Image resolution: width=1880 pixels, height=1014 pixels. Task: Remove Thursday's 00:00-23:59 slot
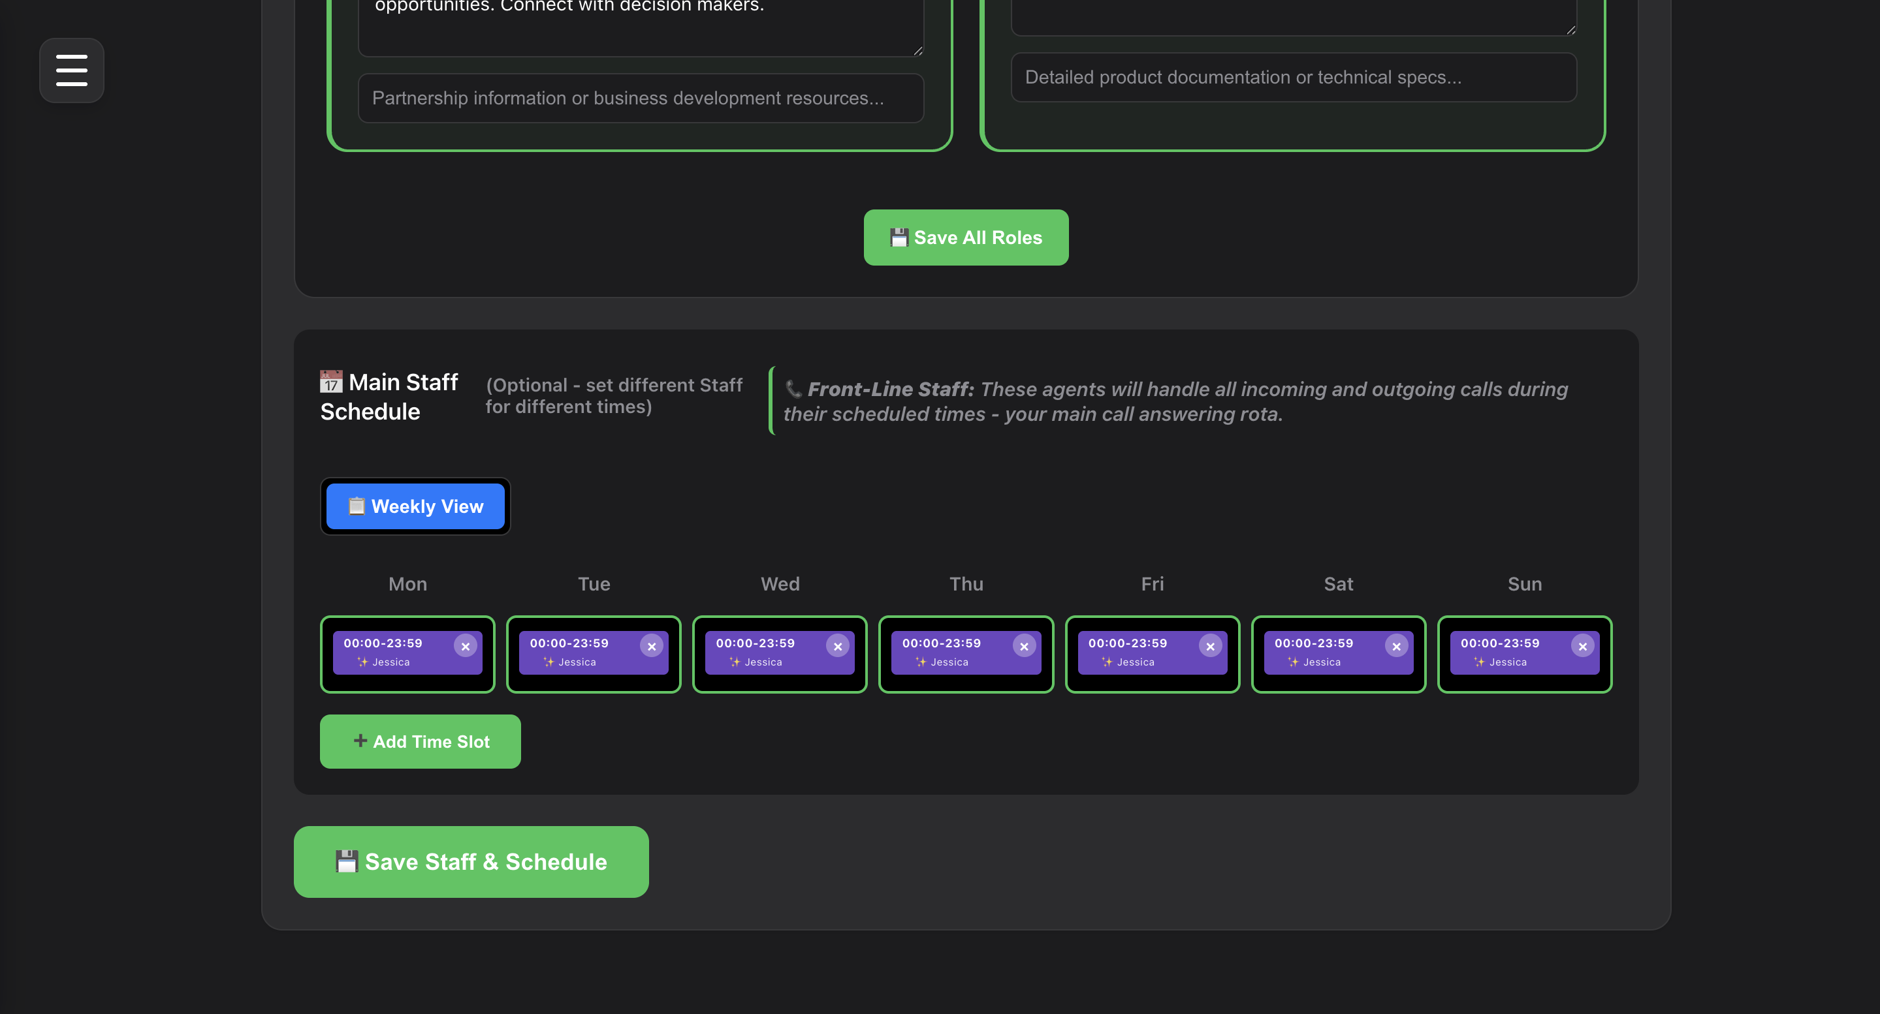[x=1024, y=647]
